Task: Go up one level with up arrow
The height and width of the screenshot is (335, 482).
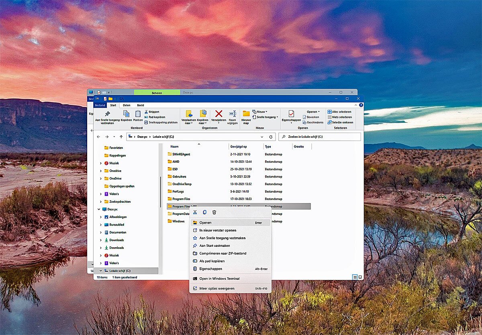Action: [121, 137]
